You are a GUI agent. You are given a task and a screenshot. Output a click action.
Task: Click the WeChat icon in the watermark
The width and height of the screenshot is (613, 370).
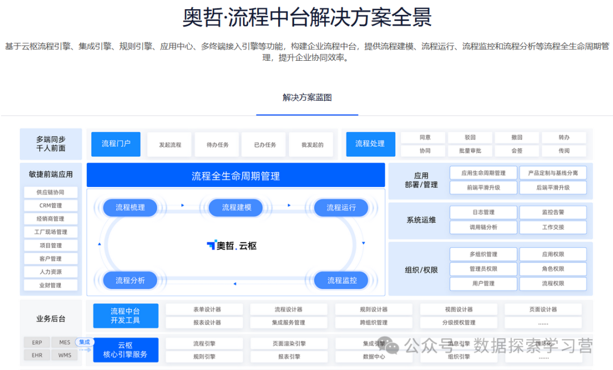[x=389, y=346]
